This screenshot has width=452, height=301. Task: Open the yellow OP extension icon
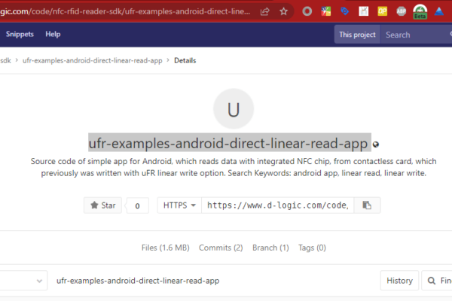click(382, 11)
